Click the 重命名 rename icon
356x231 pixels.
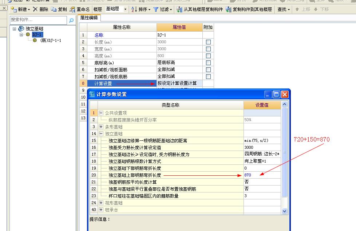click(72, 9)
